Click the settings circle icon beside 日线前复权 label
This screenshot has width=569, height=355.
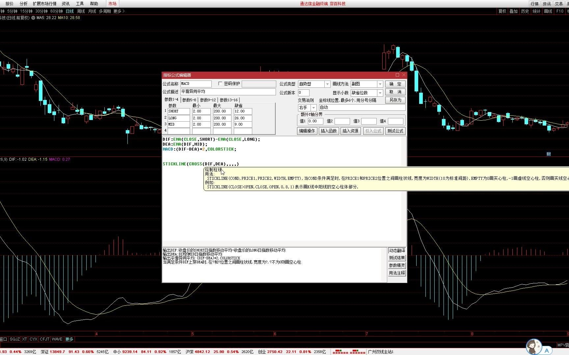coord(33,18)
